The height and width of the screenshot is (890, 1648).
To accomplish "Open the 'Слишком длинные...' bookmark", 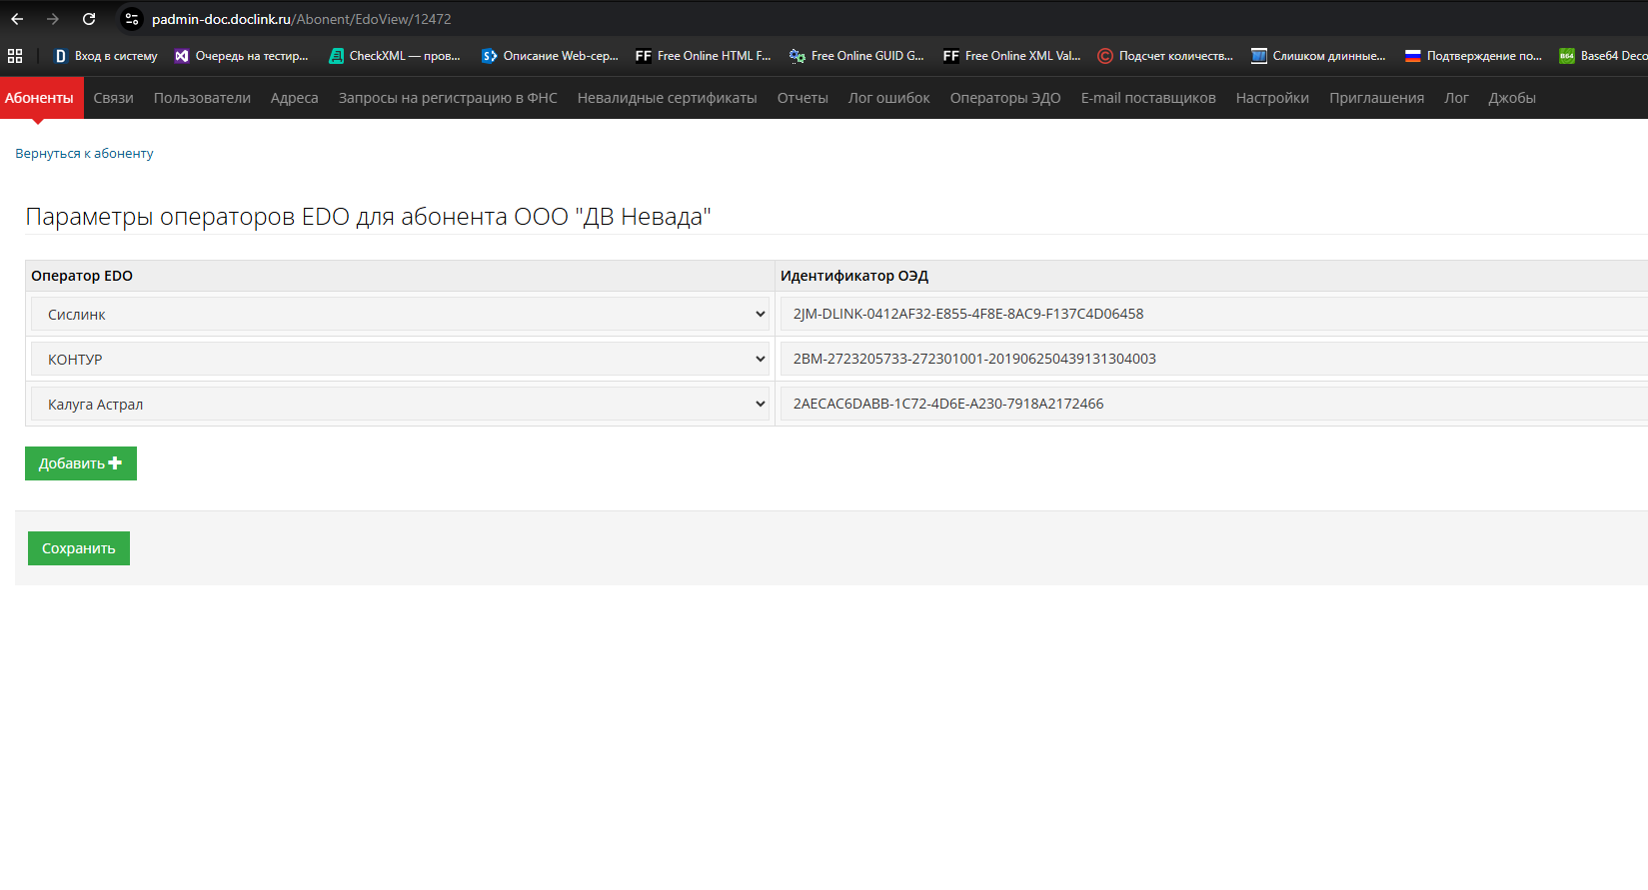I will click(x=1318, y=56).
